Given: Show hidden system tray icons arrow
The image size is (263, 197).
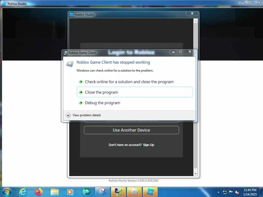Looking at the screenshot, I should point(218,192).
